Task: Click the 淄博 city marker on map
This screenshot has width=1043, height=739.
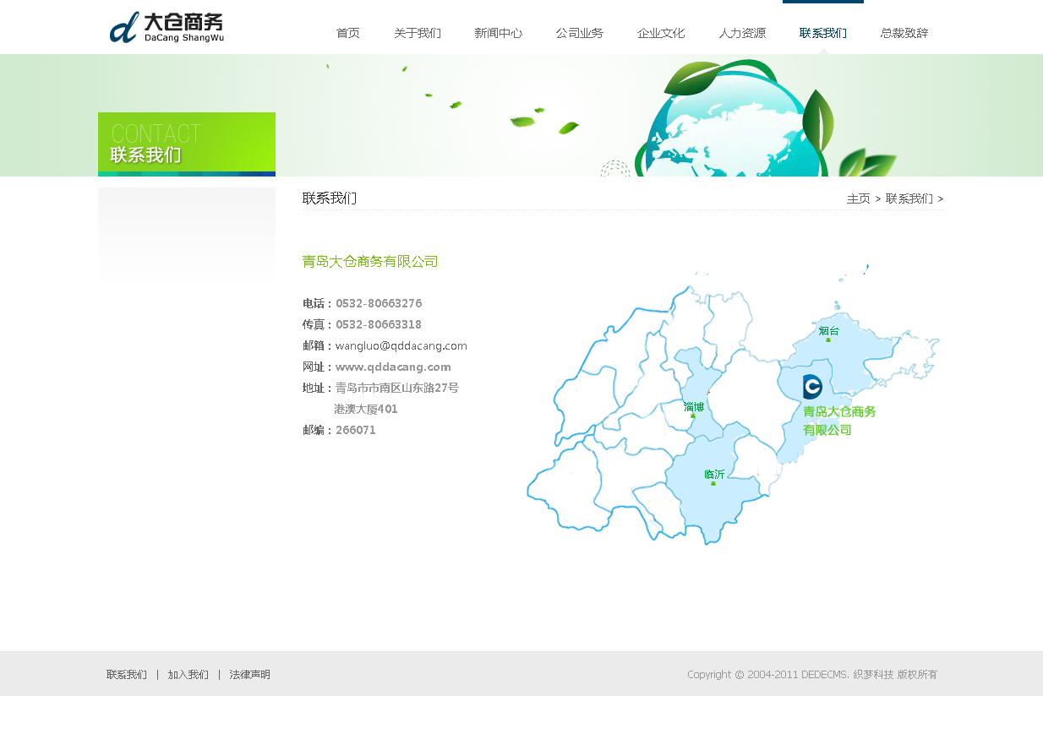Action: 693,409
